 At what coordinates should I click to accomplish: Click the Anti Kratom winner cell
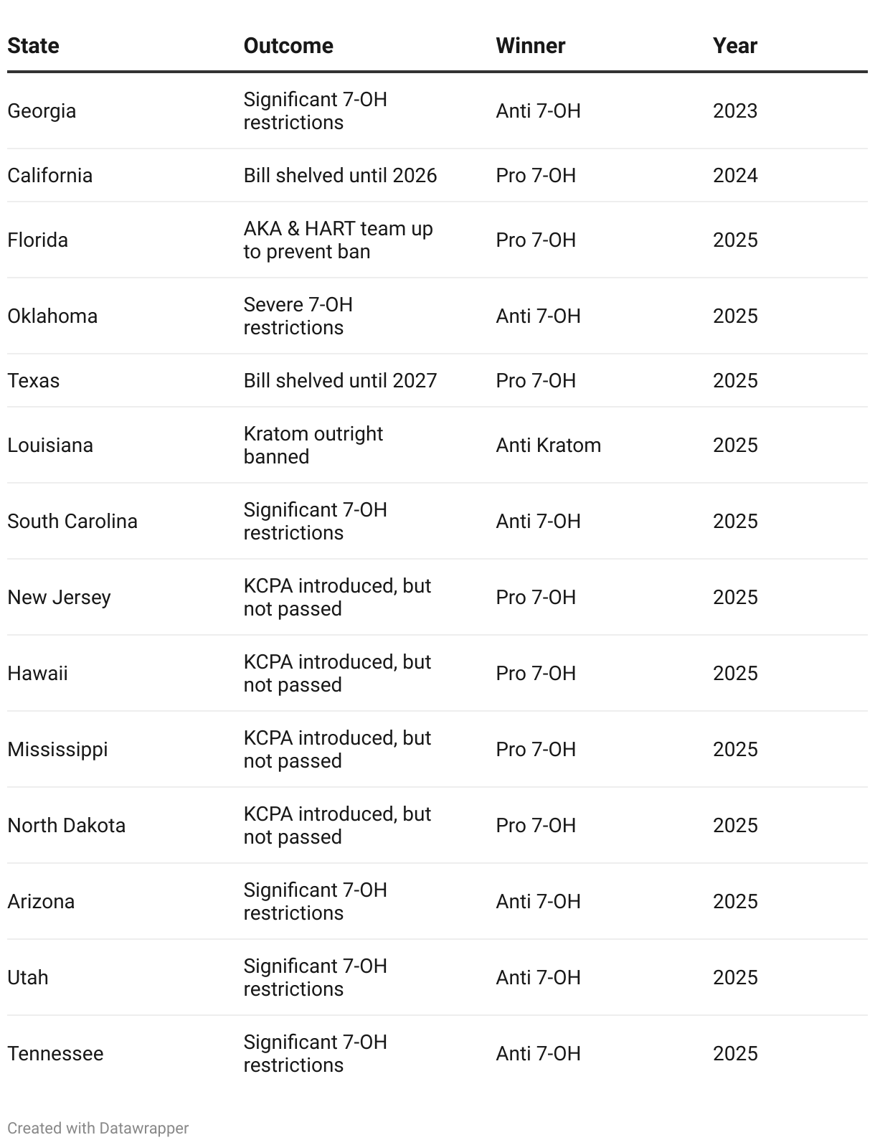(548, 446)
